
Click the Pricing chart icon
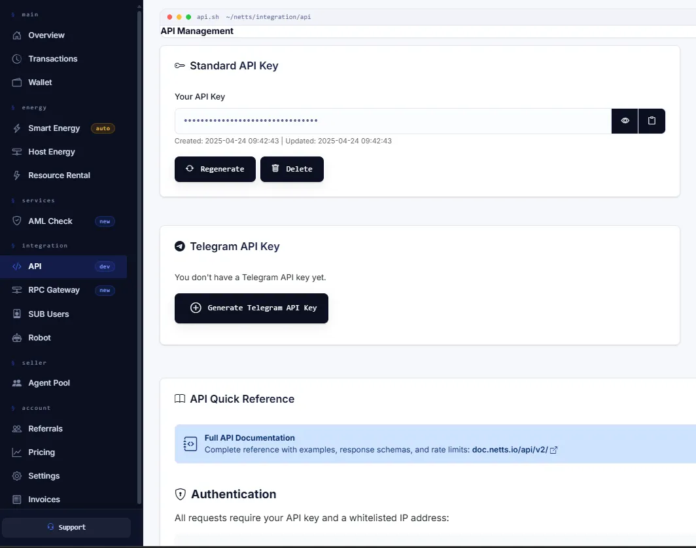click(x=17, y=452)
